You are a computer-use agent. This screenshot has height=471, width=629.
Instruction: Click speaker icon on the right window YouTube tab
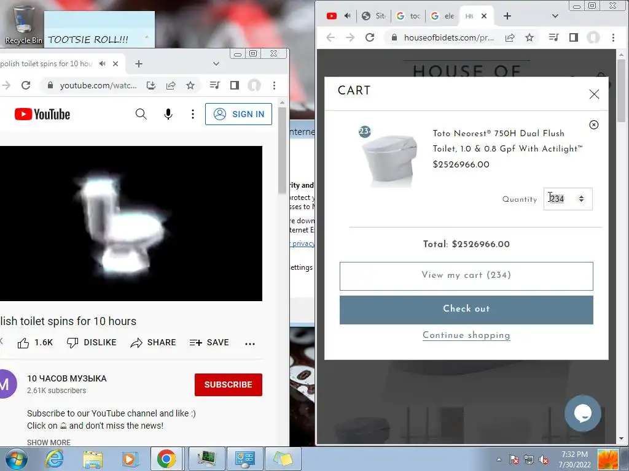[348, 16]
